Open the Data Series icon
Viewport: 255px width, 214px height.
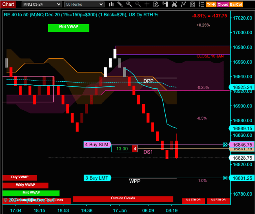174,4
